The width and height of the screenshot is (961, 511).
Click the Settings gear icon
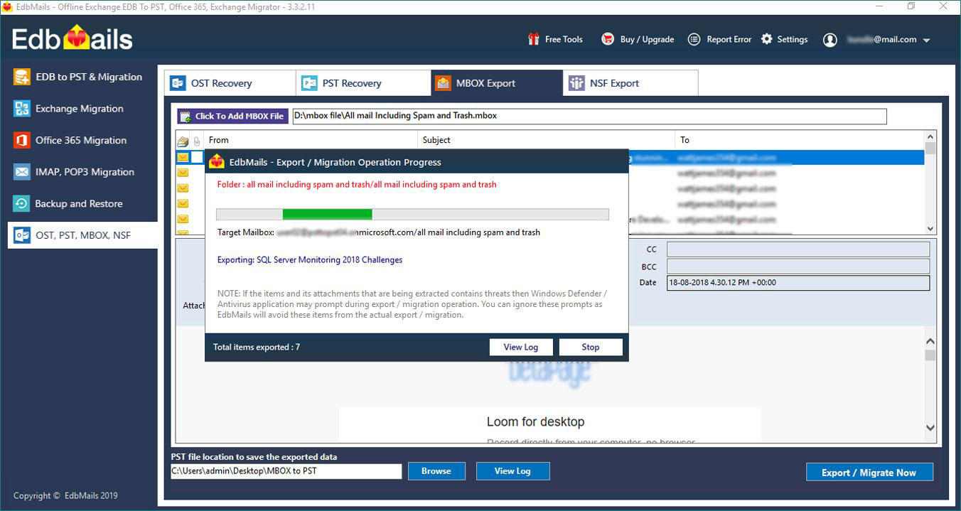pyautogui.click(x=766, y=39)
